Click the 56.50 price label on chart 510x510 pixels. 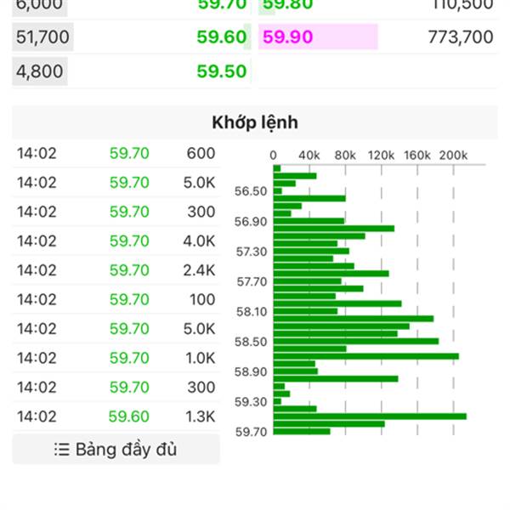(251, 192)
